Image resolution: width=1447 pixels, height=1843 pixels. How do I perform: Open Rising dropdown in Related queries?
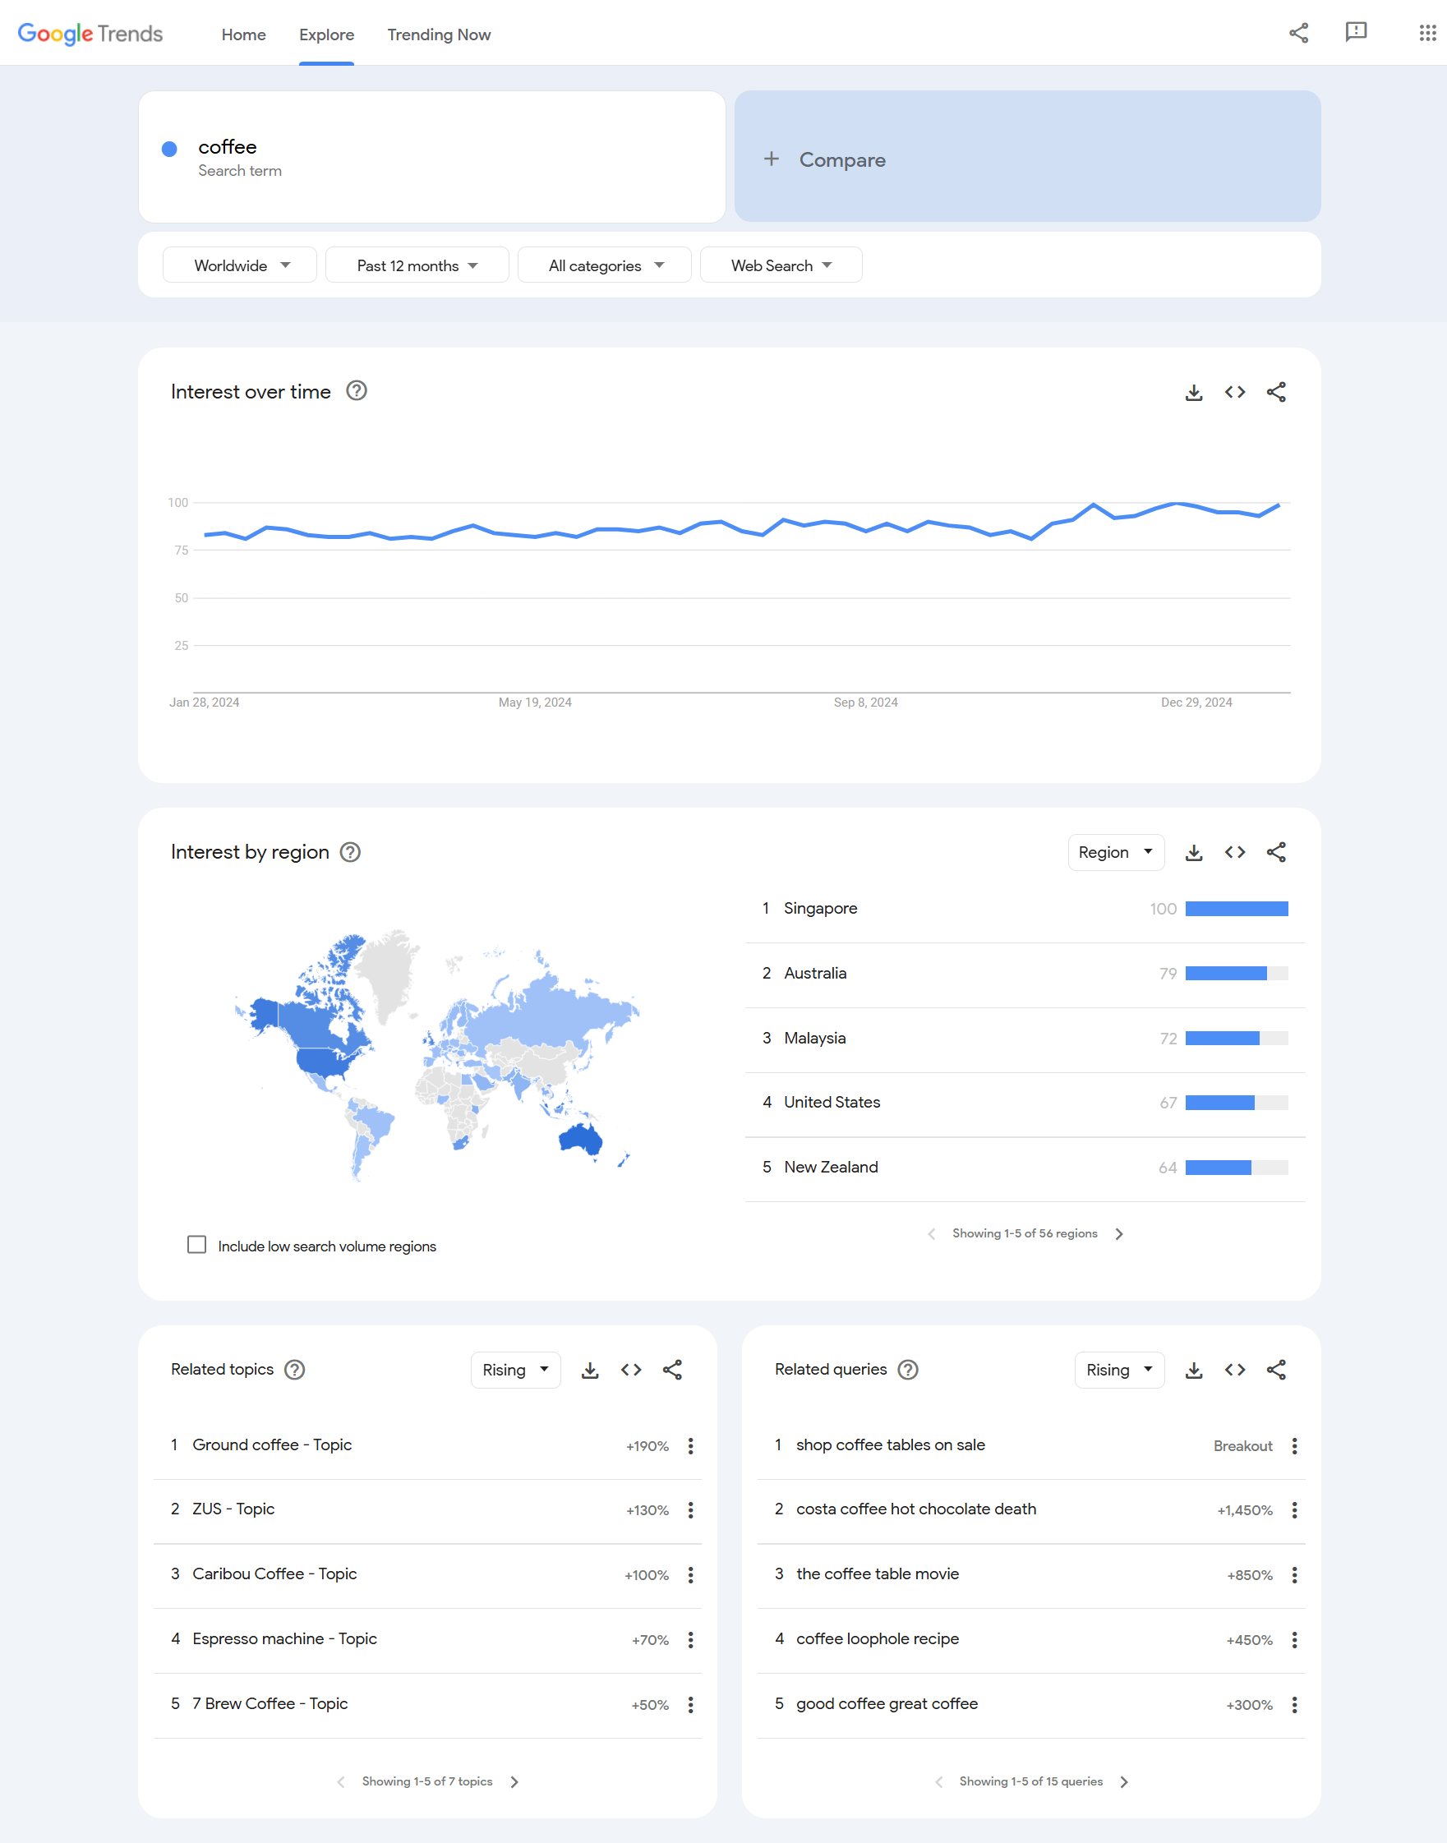pos(1119,1370)
